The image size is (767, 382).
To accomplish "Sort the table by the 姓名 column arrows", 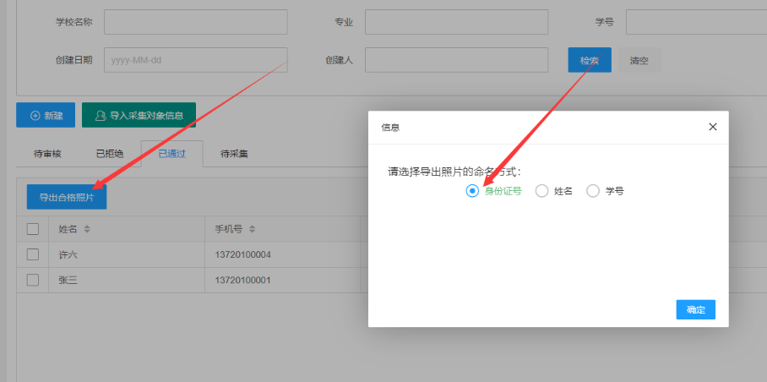I will click(x=86, y=229).
